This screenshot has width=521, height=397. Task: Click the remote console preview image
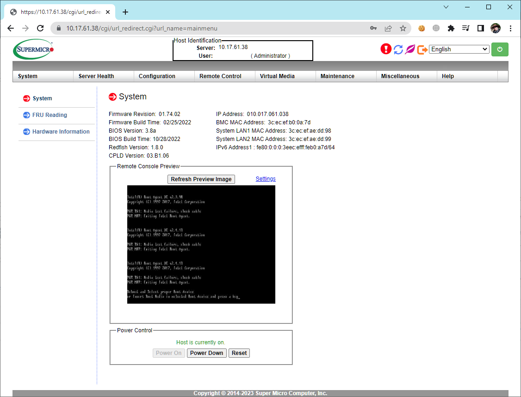(x=201, y=244)
